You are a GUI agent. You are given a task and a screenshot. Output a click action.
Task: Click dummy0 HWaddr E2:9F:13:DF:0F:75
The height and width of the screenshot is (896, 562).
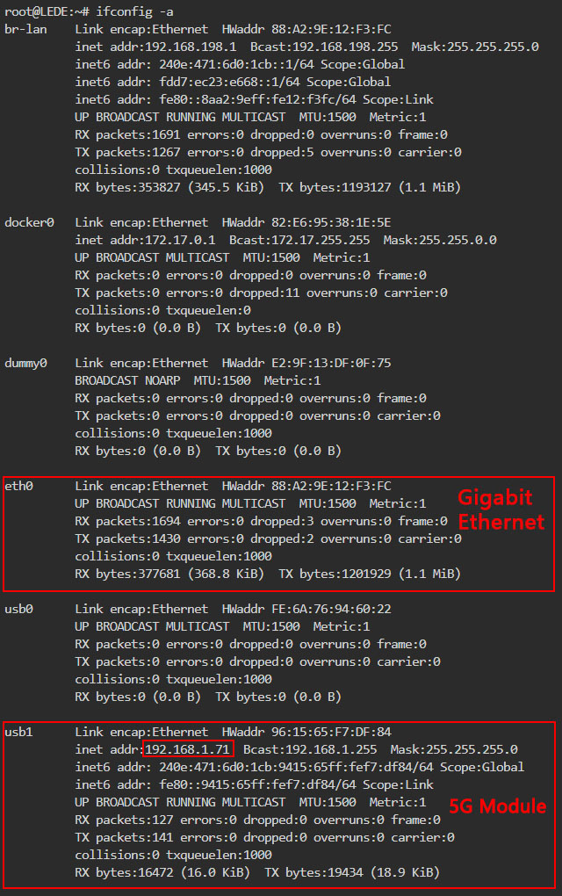(x=335, y=363)
